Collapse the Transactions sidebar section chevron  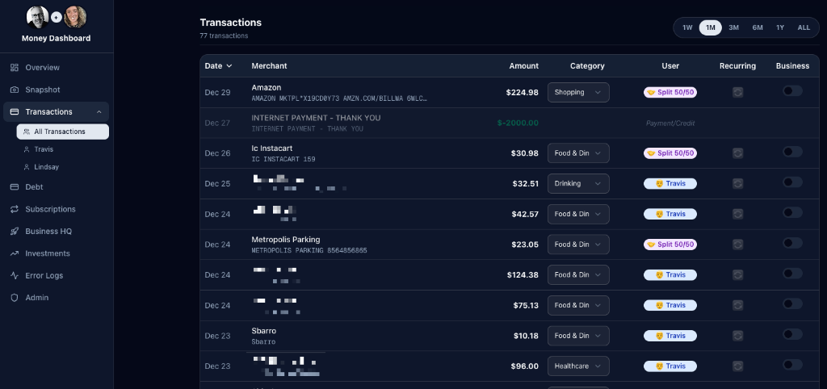click(x=99, y=111)
